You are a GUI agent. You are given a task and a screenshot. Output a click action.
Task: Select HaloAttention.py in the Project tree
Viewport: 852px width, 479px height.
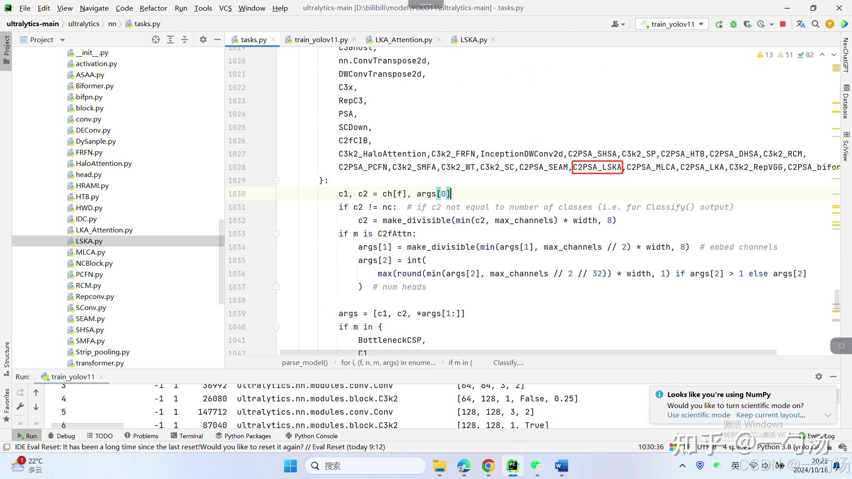click(103, 163)
